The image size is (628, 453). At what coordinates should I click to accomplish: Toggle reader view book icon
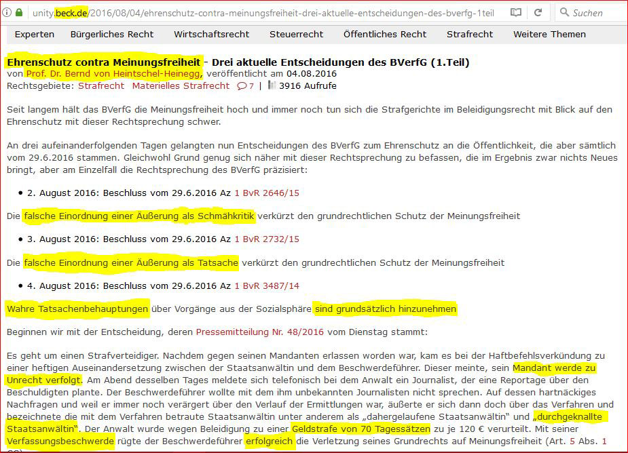[516, 12]
